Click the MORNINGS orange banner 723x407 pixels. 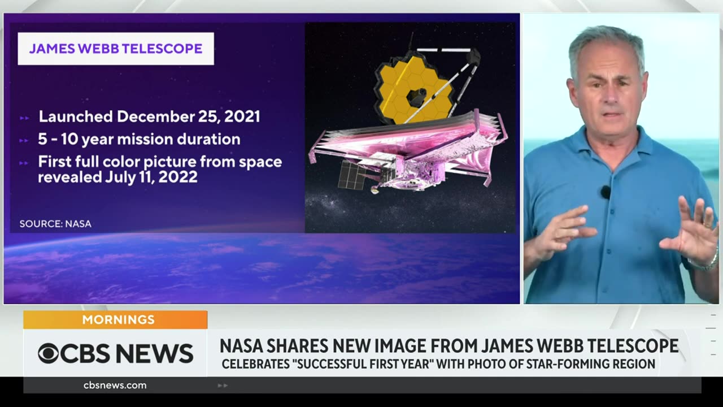(115, 319)
